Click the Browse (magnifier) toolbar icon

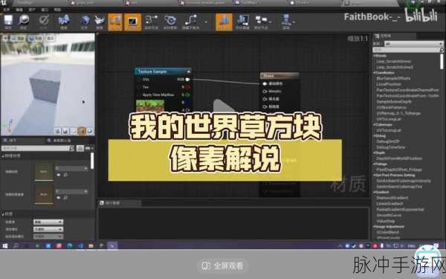[24, 22]
